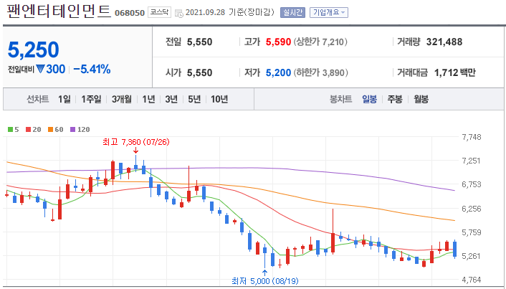Viewport: 506px width, 289px height.
Task: Select the 1주일 line chart period
Action: pyautogui.click(x=91, y=99)
